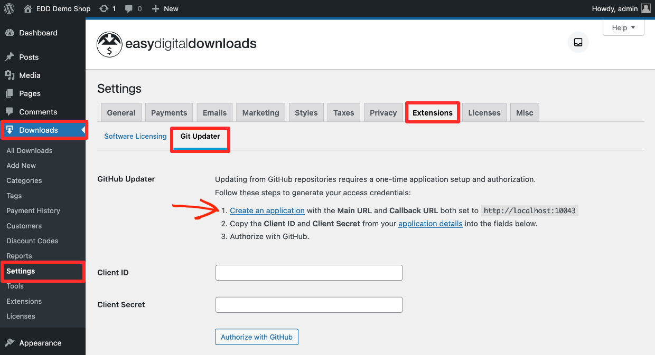Click the Appearance brush icon
The width and height of the screenshot is (655, 355).
click(x=10, y=343)
